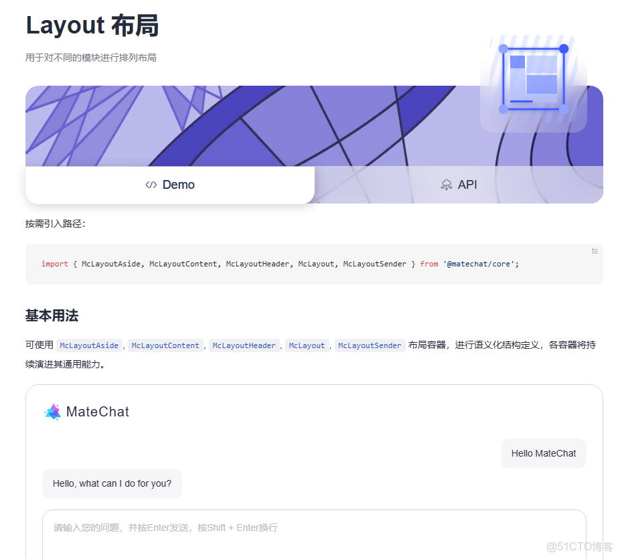Click the code icon beside Demo tab

click(x=151, y=185)
